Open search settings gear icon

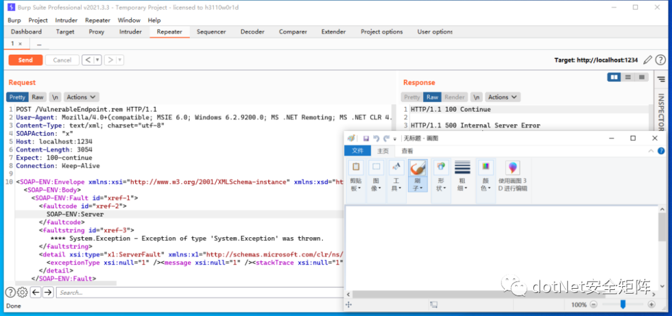click(x=22, y=292)
